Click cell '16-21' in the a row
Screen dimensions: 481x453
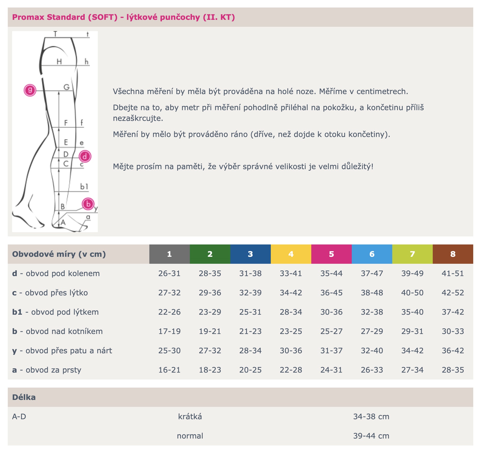pos(169,370)
